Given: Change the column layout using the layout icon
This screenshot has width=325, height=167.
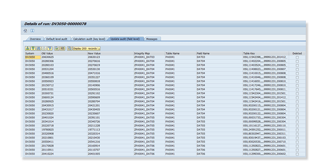Looking at the screenshot, I should click(x=62, y=48).
